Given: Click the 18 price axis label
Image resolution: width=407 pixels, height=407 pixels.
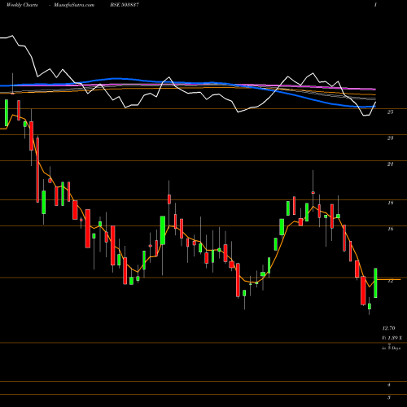Looking at the screenshot, I should [390, 203].
